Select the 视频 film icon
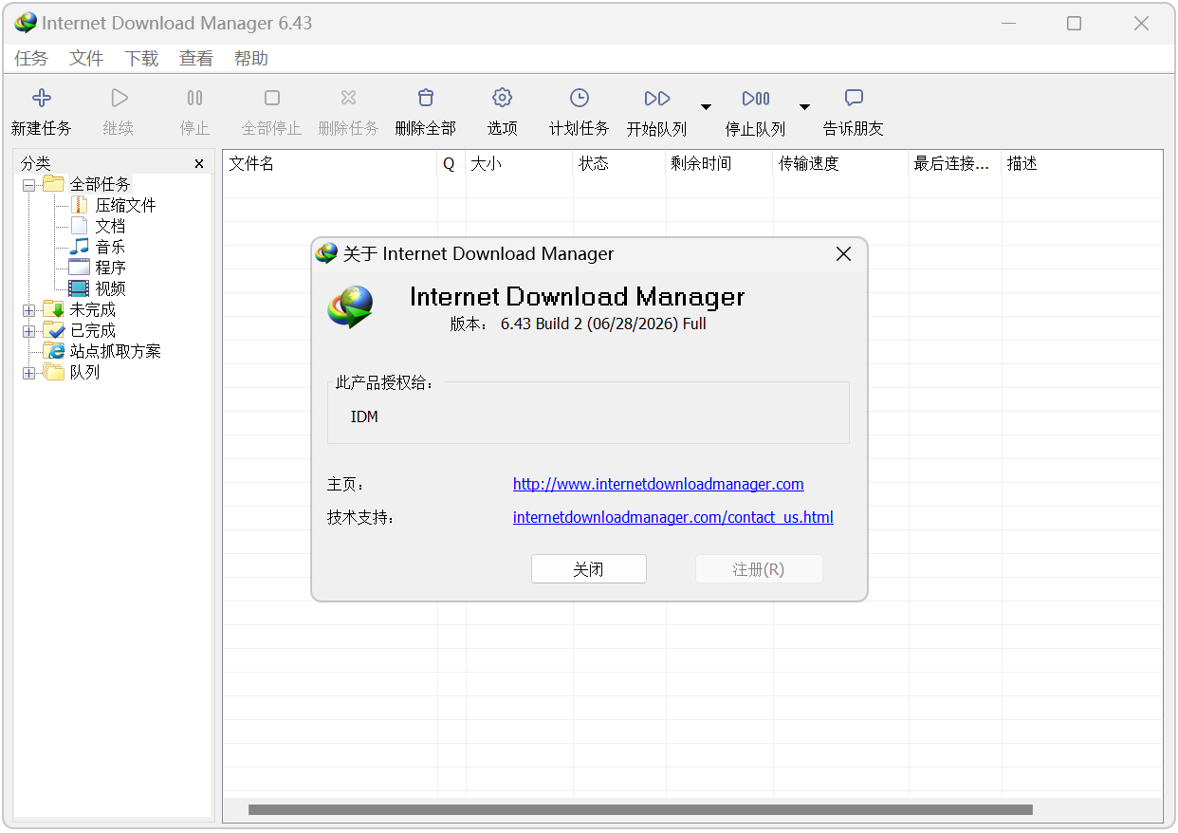1178x833 pixels. tap(79, 288)
